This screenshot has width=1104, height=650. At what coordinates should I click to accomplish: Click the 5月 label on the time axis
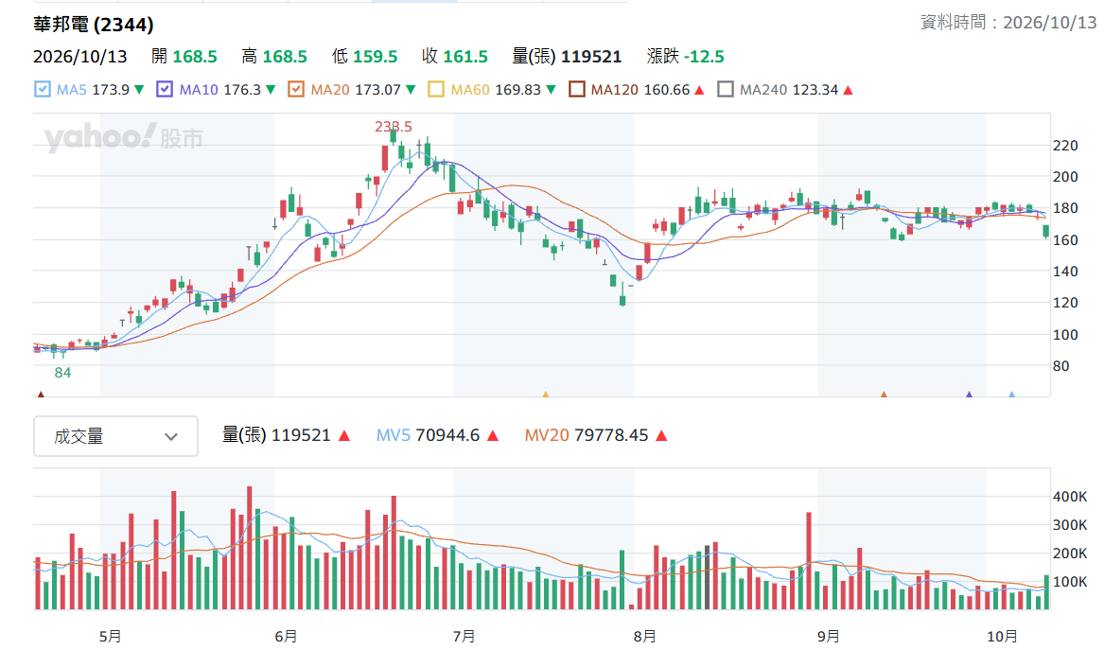pos(111,637)
